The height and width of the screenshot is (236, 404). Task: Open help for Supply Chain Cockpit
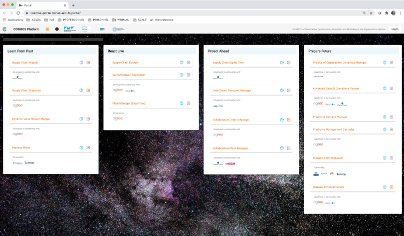click(x=181, y=62)
